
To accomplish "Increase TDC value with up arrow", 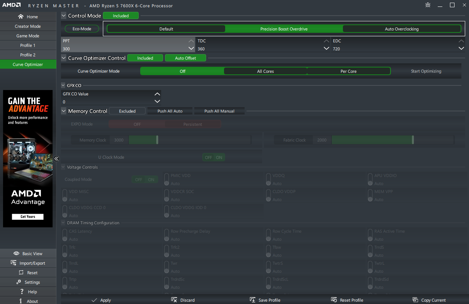I will (x=326, y=41).
